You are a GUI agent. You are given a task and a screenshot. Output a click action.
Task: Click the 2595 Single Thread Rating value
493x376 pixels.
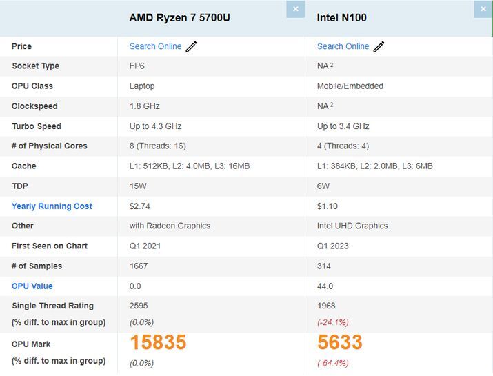coord(139,306)
